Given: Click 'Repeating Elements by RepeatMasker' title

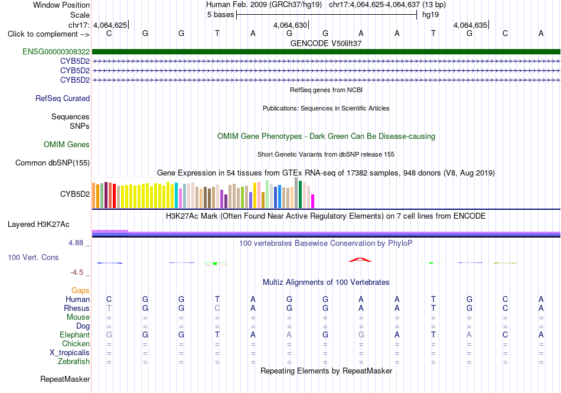Looking at the screenshot, I should tap(326, 371).
